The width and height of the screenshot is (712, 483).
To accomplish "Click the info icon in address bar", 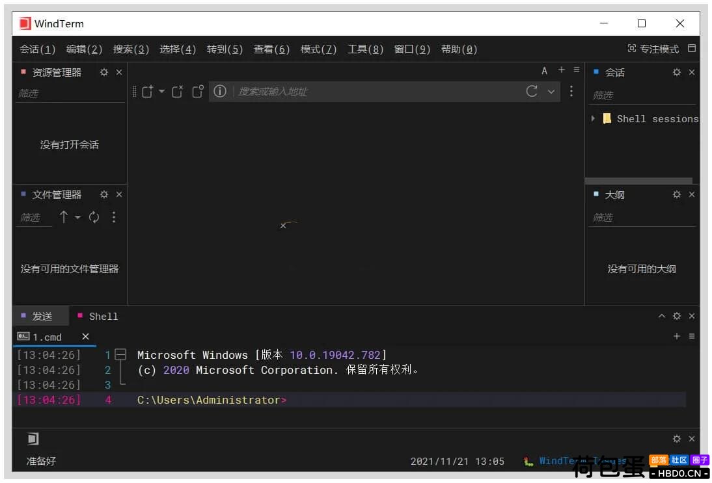I will coord(220,91).
